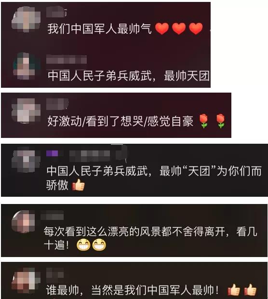Click the first rose emoji in 好激动 comment
The height and width of the screenshot is (299, 268).
click(x=203, y=121)
